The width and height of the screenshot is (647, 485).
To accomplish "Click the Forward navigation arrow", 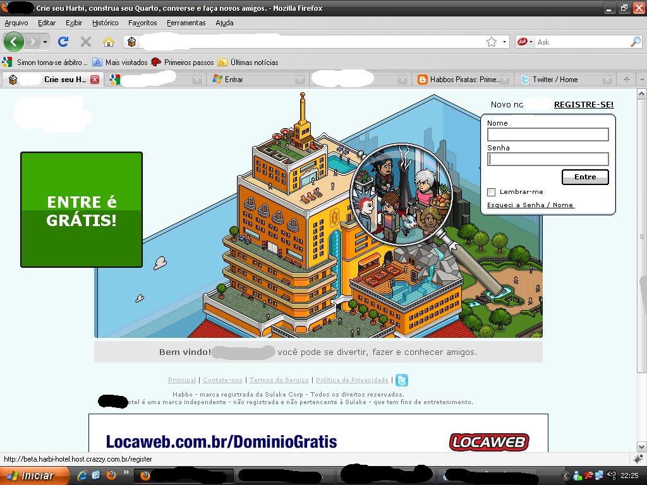I will point(33,42).
